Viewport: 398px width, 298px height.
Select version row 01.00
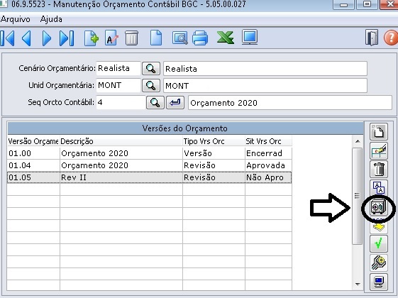click(150, 153)
